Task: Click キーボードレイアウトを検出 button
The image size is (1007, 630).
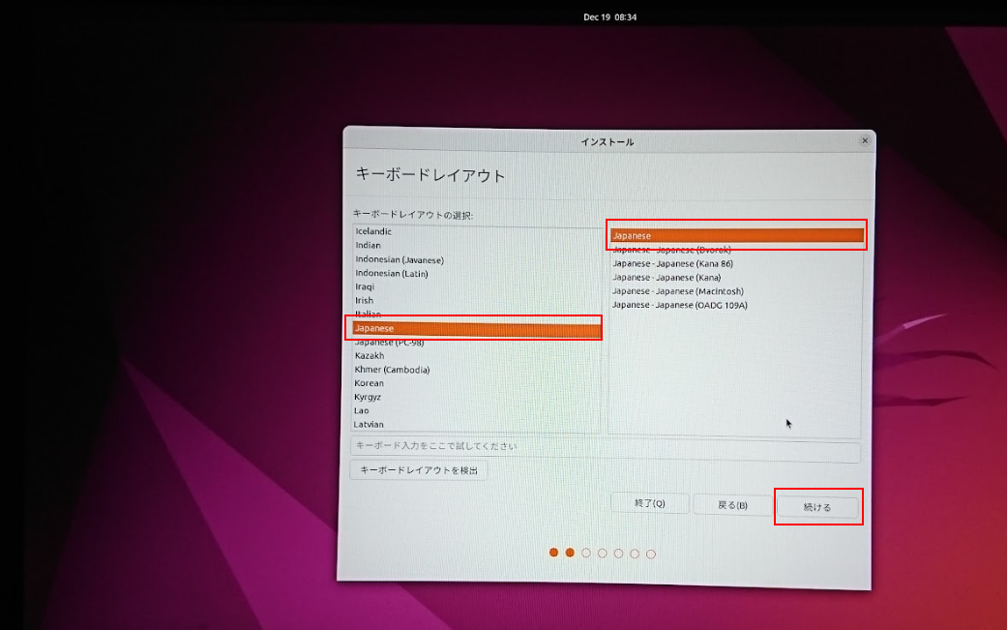Action: click(x=418, y=470)
